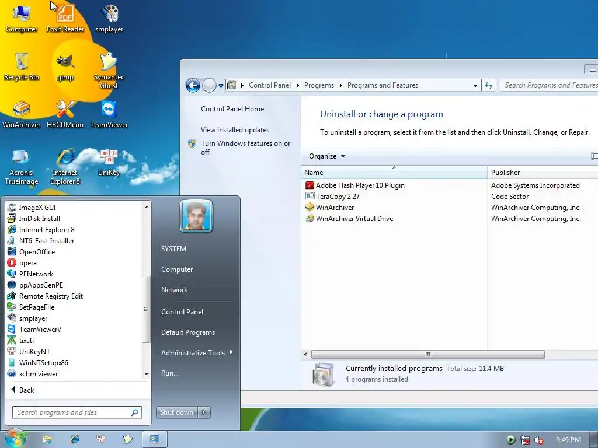Click the refresh button beside address bar
598x448 pixels.
(489, 85)
